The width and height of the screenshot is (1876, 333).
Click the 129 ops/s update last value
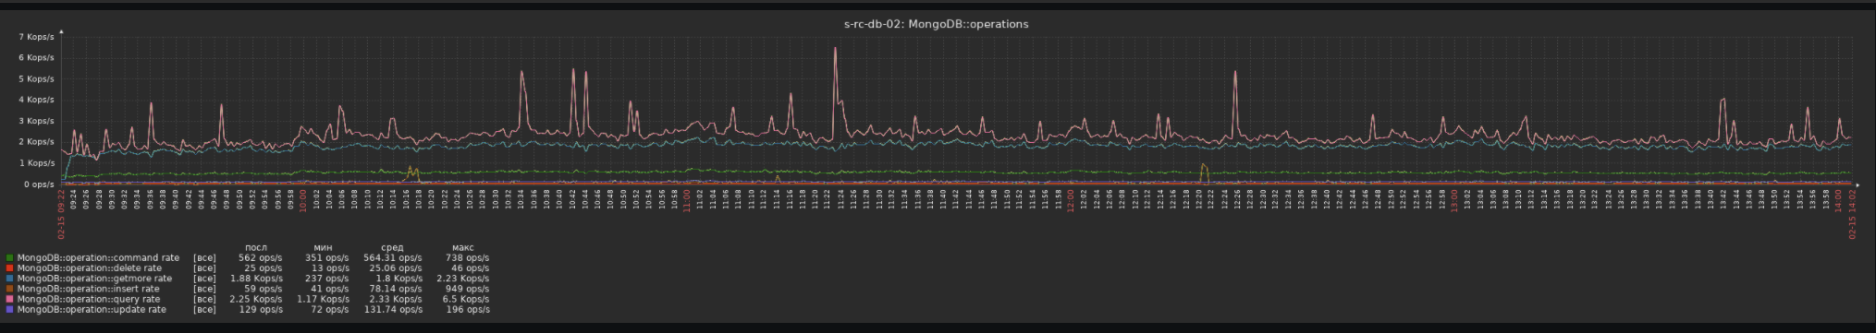click(x=260, y=310)
